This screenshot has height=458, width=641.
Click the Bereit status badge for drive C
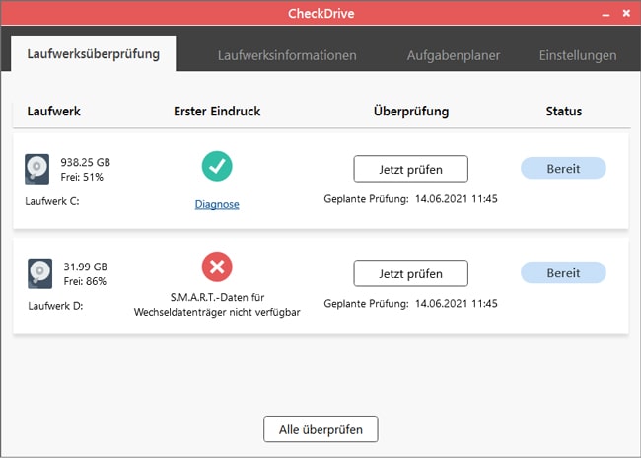click(563, 169)
